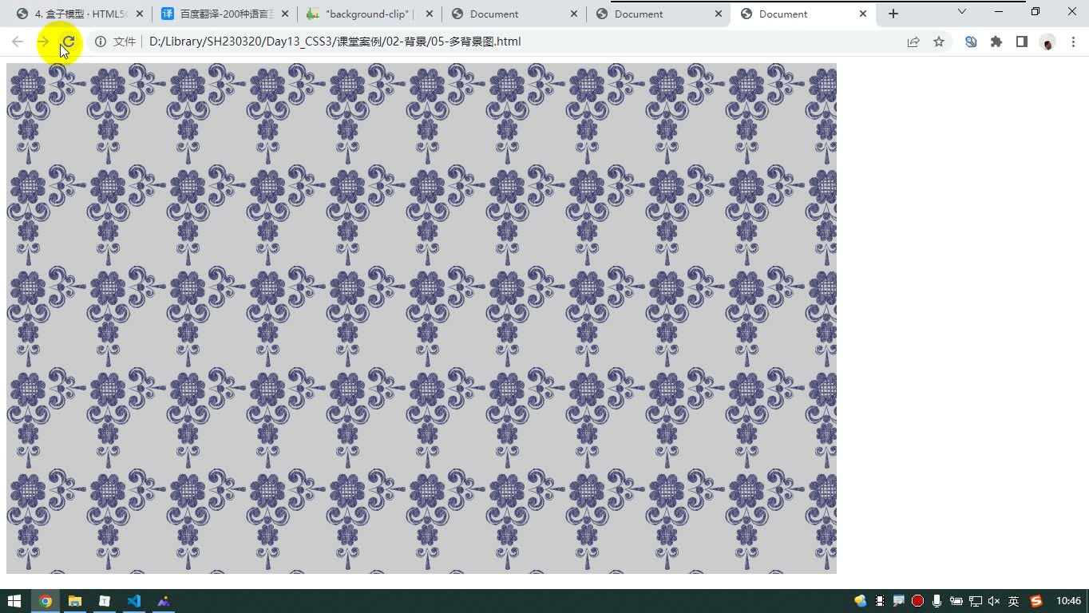Open Typora from the taskbar
Screen dimensions: 1089x613
105,601
